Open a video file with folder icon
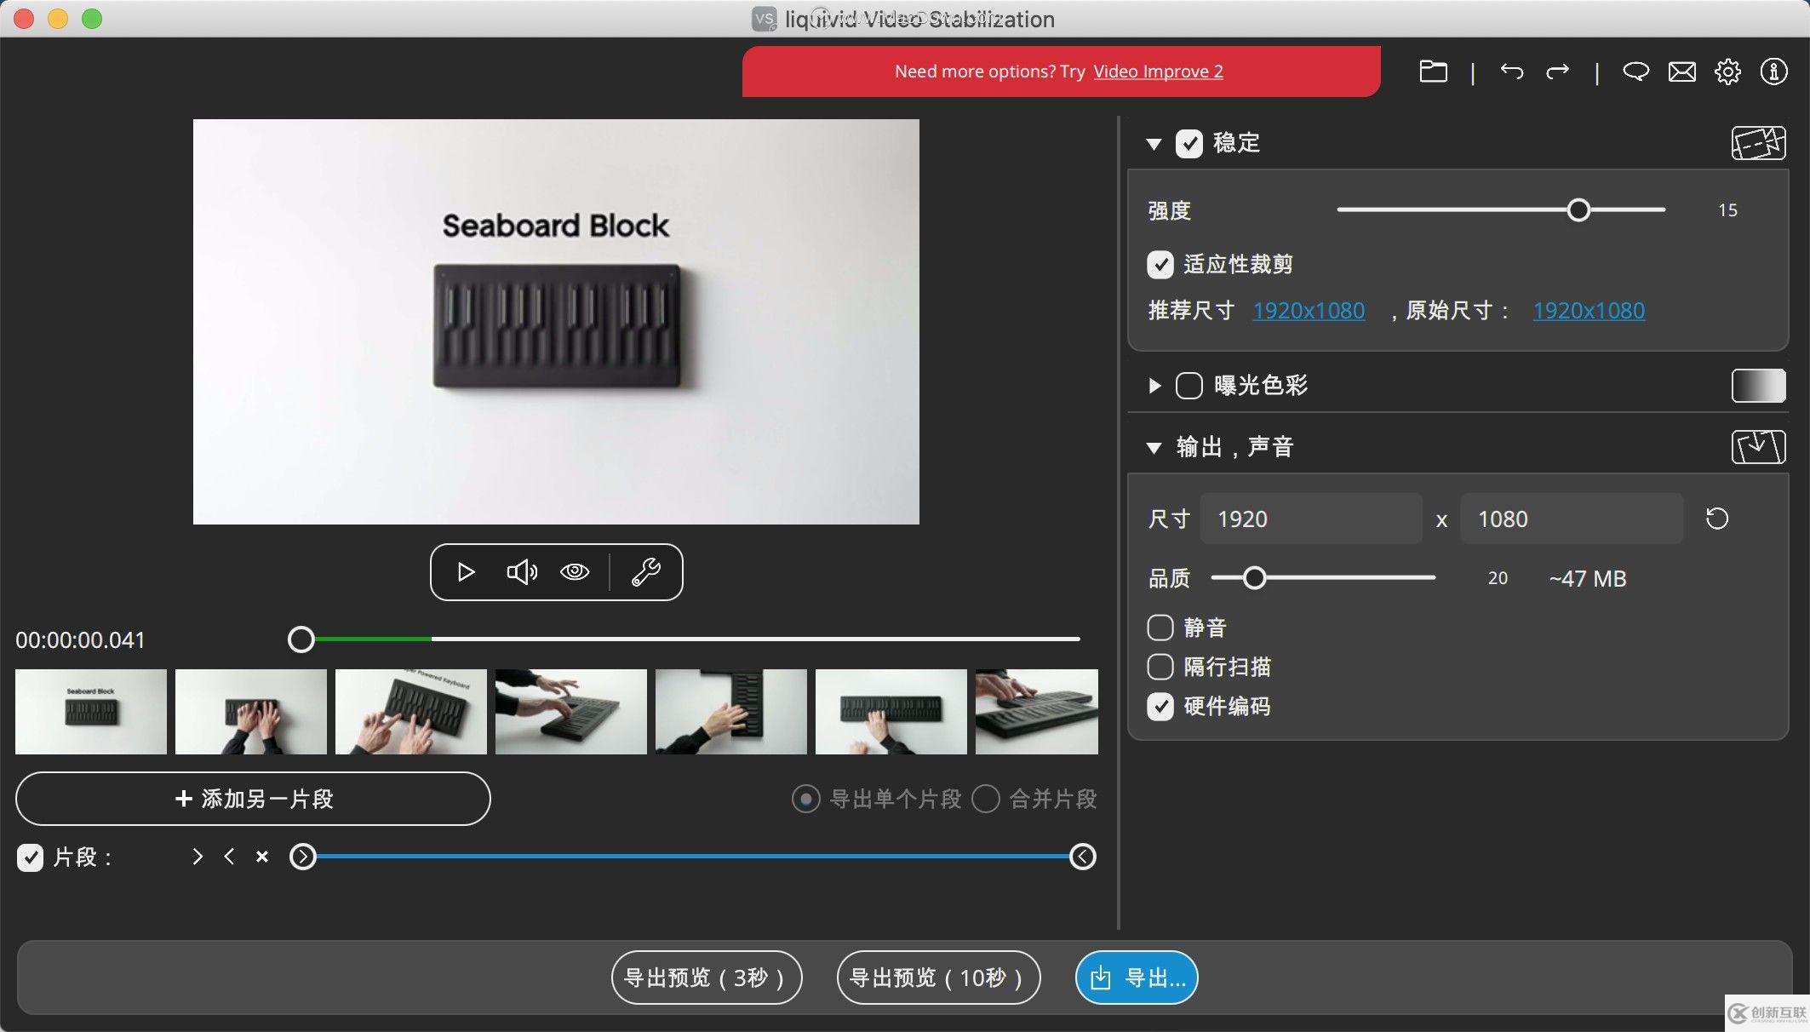Screen dimensions: 1810x1032 1433,72
